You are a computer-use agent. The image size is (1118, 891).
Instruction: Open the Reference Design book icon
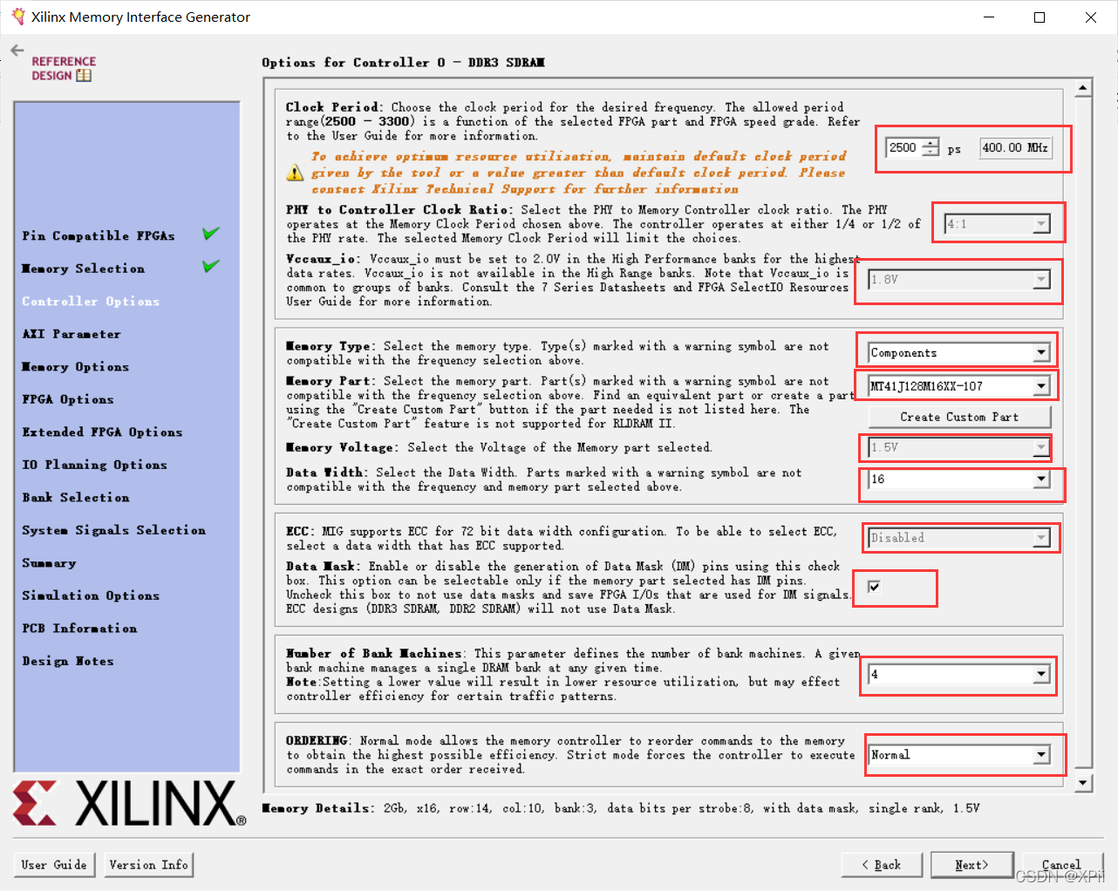point(84,76)
